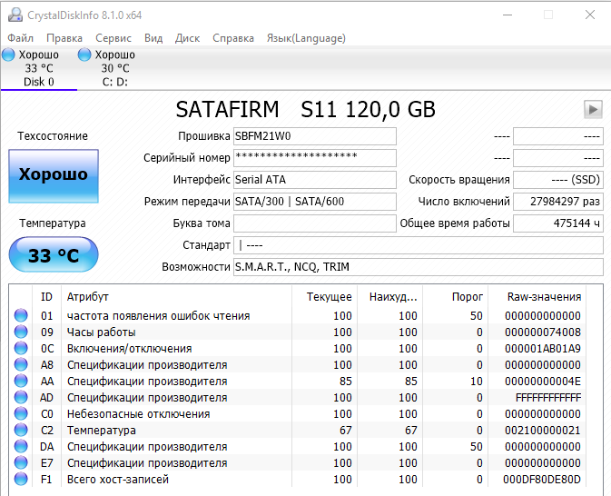Click status orb for attribute 09 power-on hours
The width and height of the screenshot is (611, 496).
21,332
